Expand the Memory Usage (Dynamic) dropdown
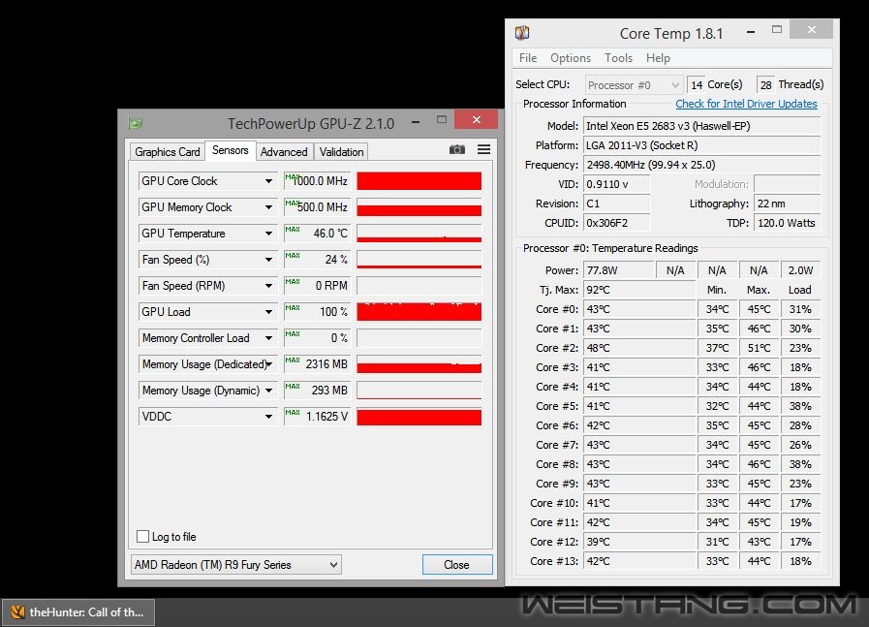The height and width of the screenshot is (627, 869). [268, 390]
